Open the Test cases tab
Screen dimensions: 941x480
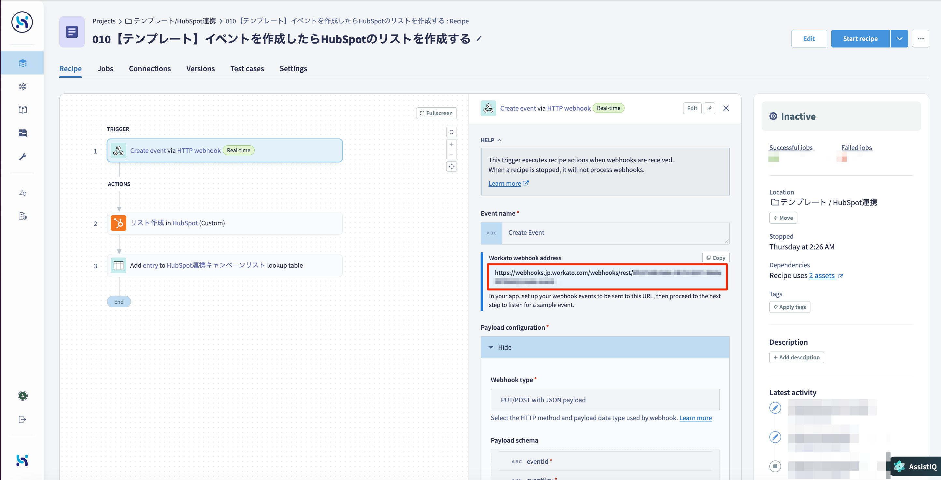point(247,69)
